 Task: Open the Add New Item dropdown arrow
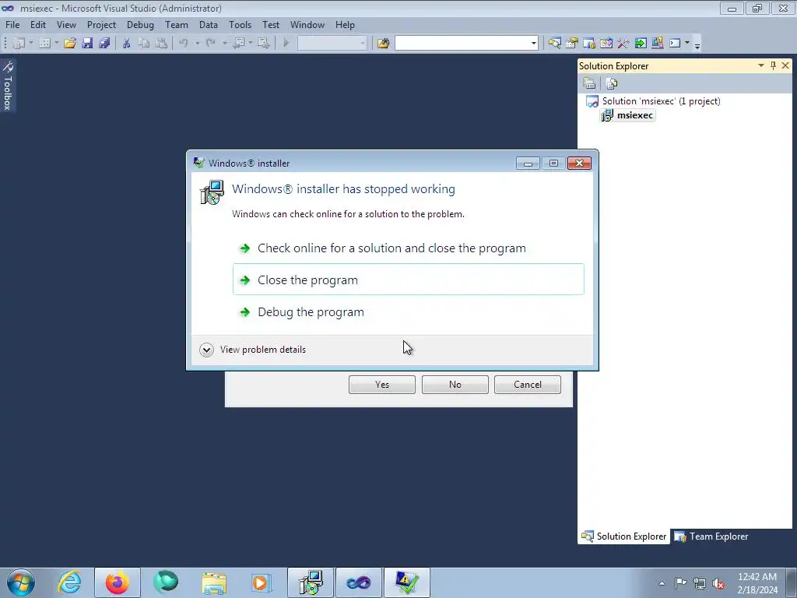(x=56, y=44)
